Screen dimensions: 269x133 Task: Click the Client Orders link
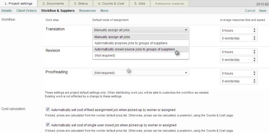tap(27, 11)
